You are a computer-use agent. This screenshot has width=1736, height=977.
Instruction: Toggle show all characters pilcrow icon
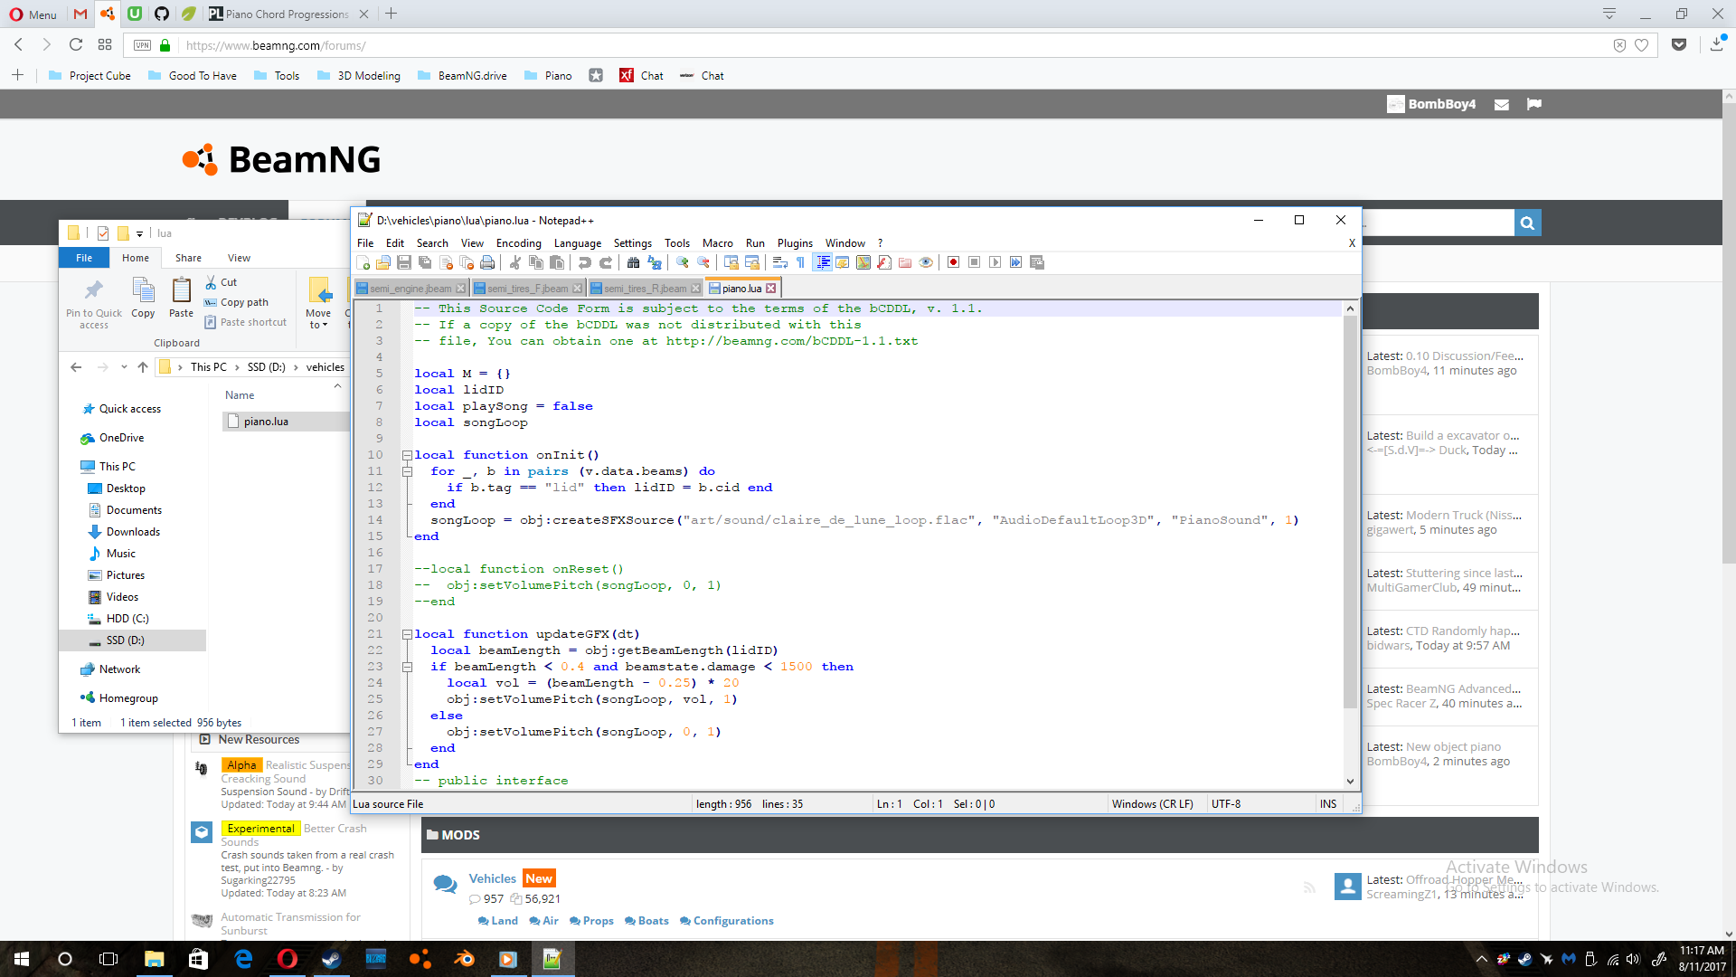point(801,262)
